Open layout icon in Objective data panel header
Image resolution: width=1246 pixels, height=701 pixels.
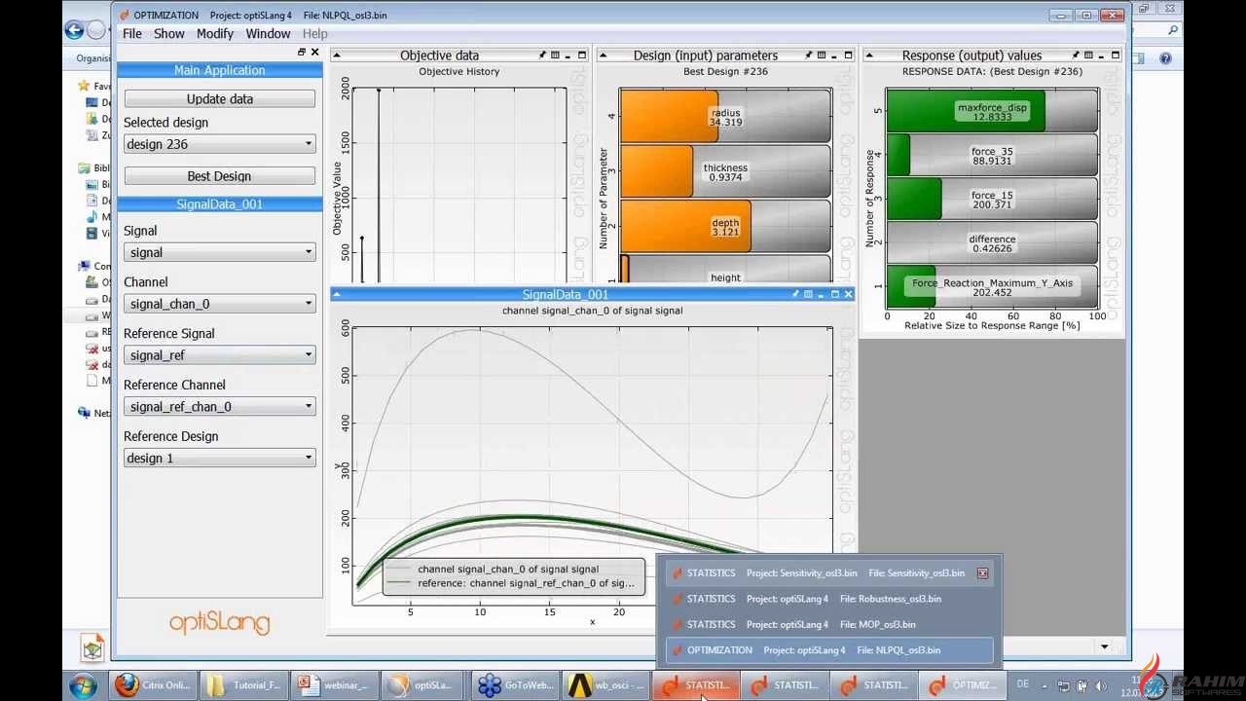pyautogui.click(x=556, y=55)
